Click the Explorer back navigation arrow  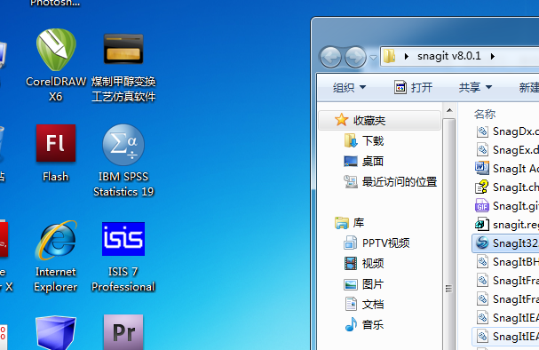(x=330, y=57)
